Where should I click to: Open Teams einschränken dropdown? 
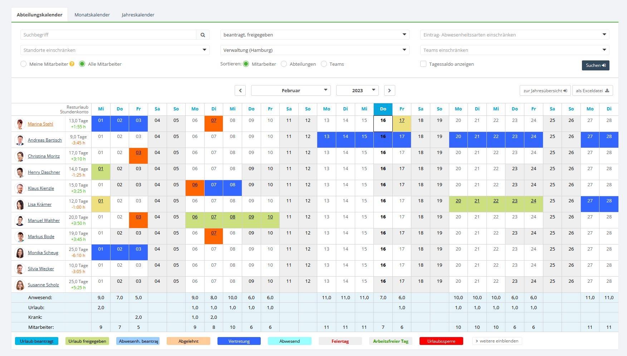pos(515,50)
